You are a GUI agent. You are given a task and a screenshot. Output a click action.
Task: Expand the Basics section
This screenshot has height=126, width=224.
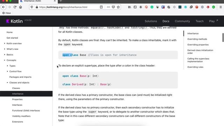click(5, 55)
